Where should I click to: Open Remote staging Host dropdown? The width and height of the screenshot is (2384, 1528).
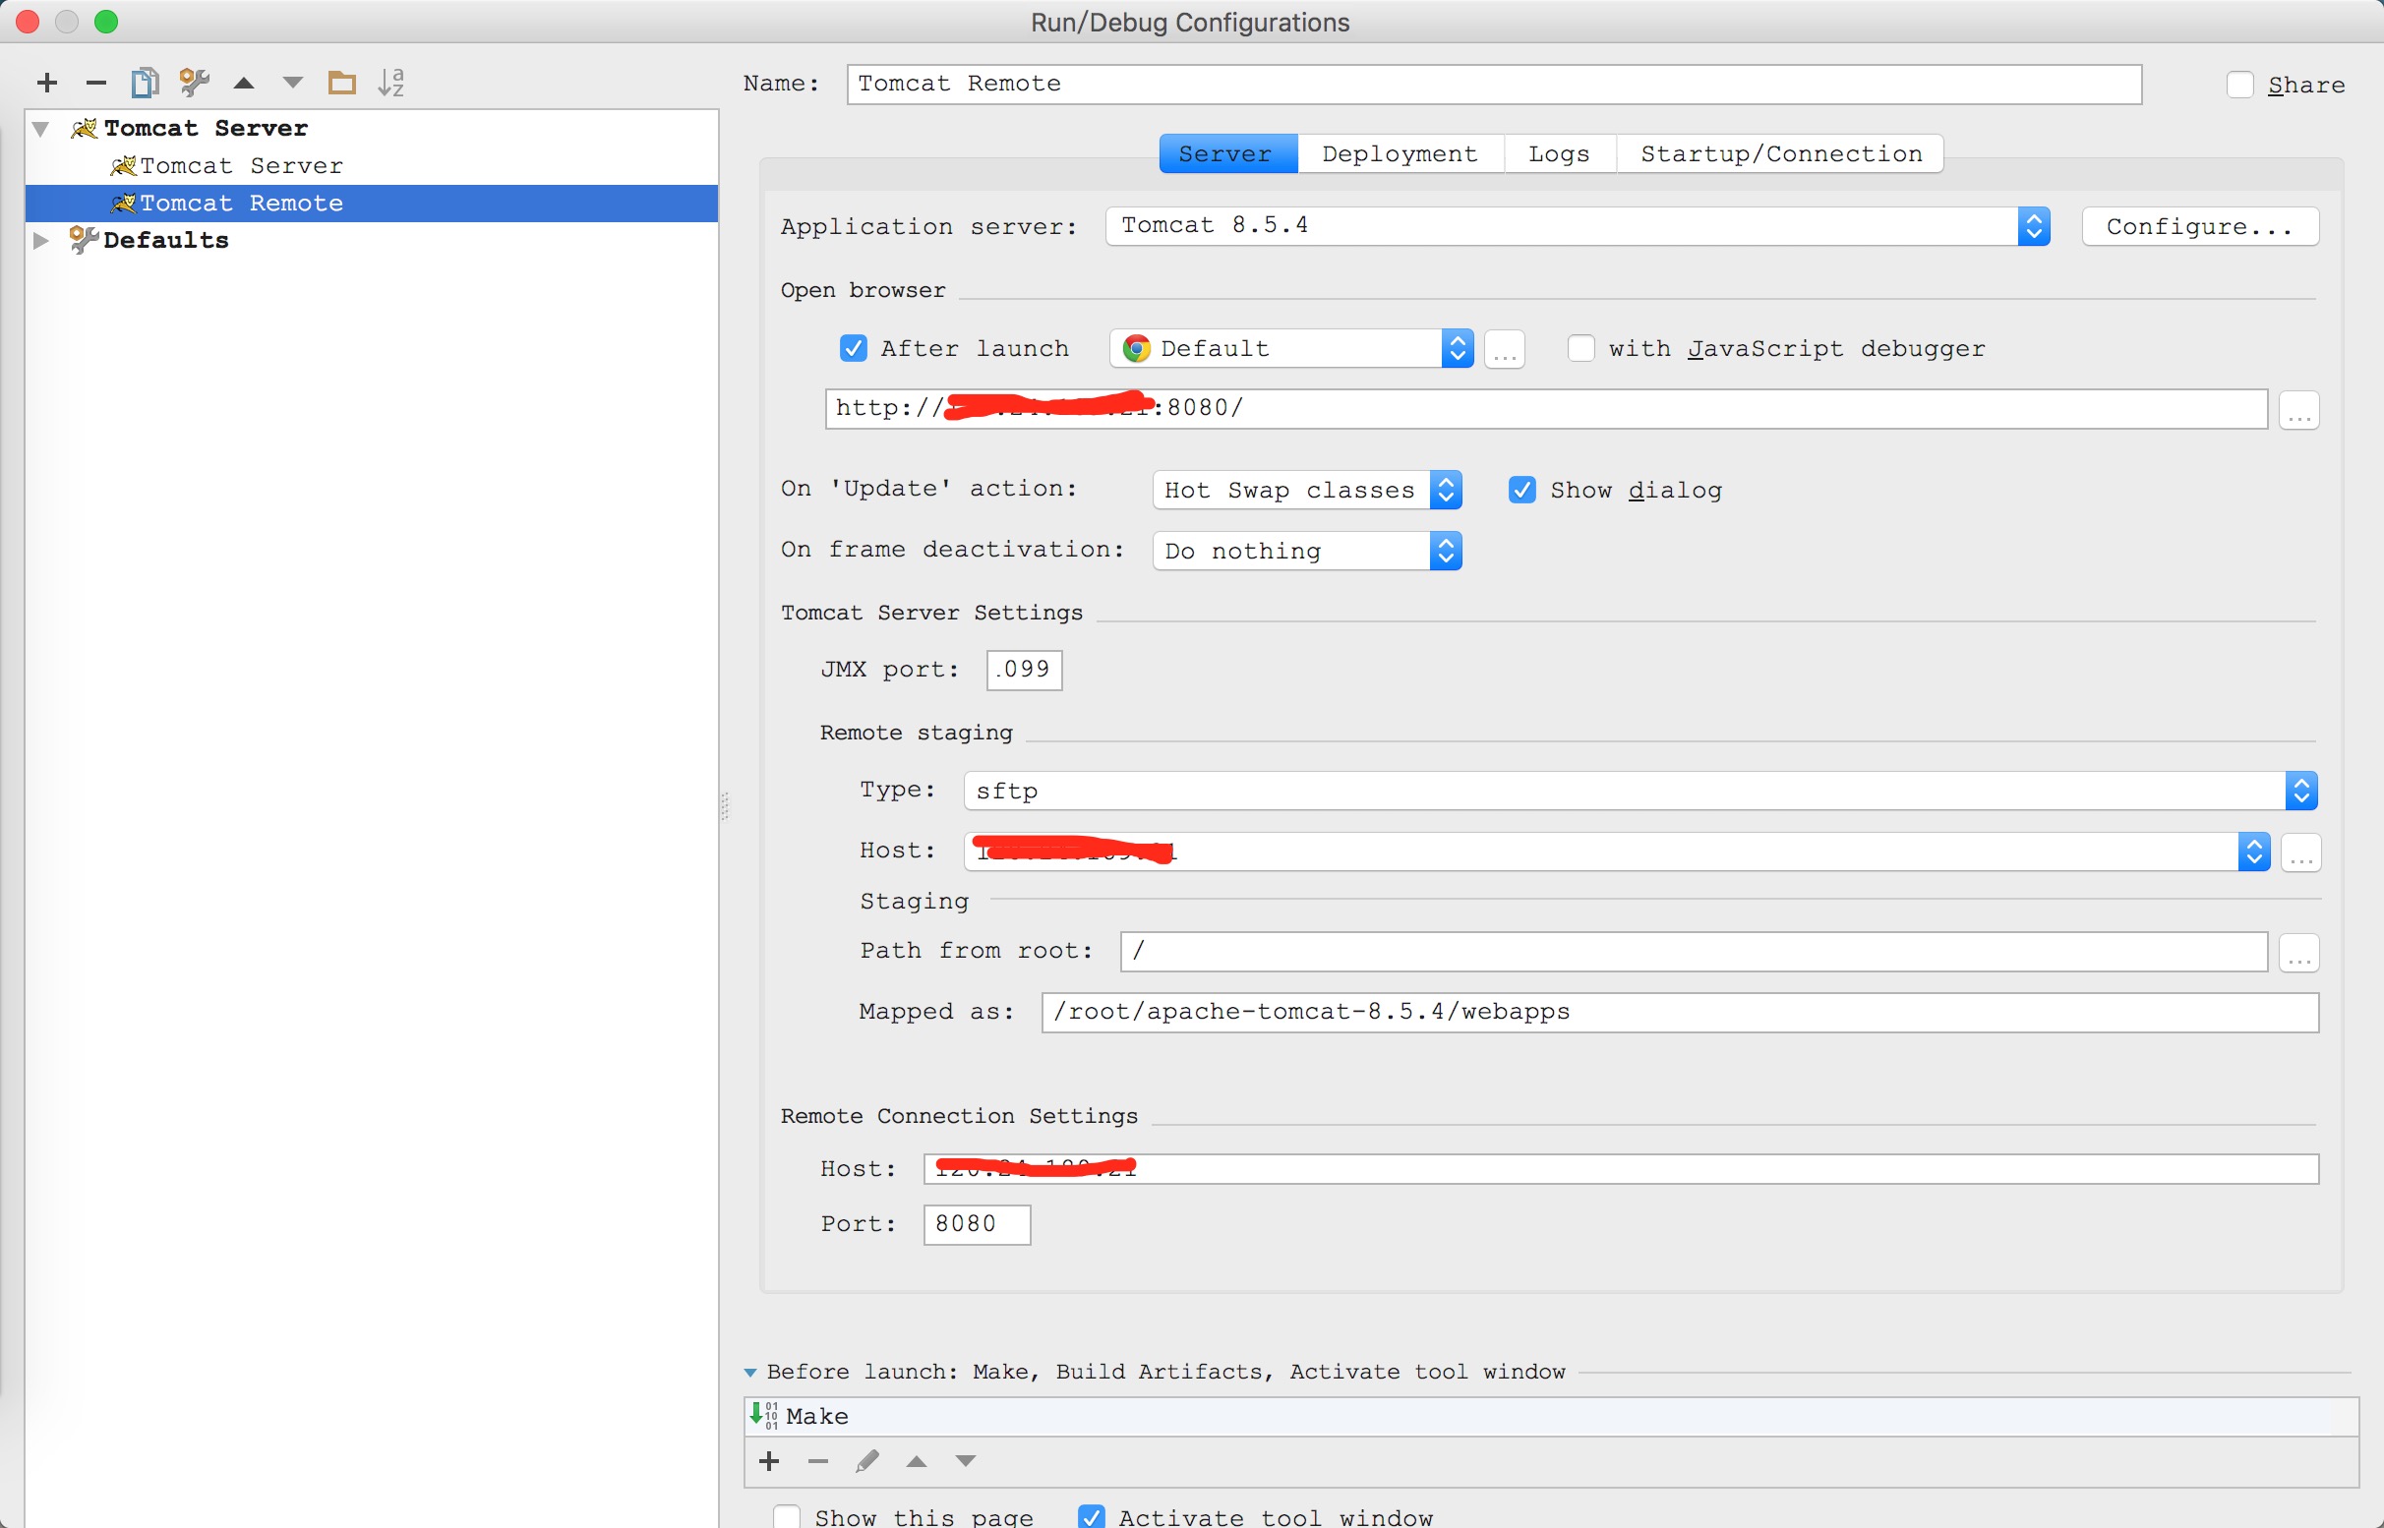(1617, 852)
